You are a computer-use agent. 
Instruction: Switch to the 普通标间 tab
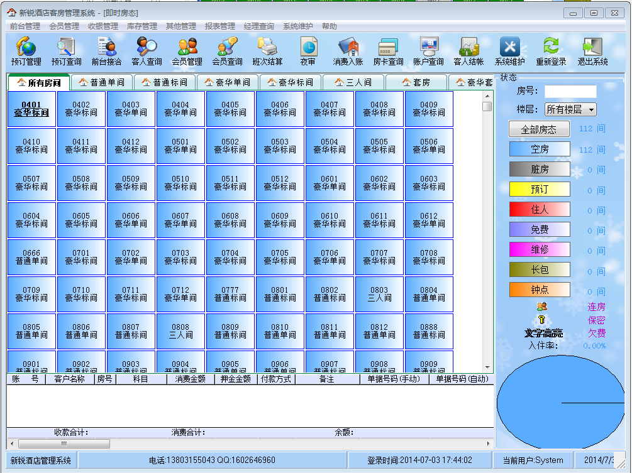[165, 82]
